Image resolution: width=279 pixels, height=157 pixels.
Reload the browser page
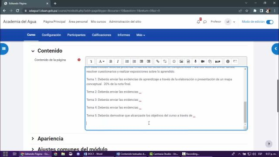[17, 10]
